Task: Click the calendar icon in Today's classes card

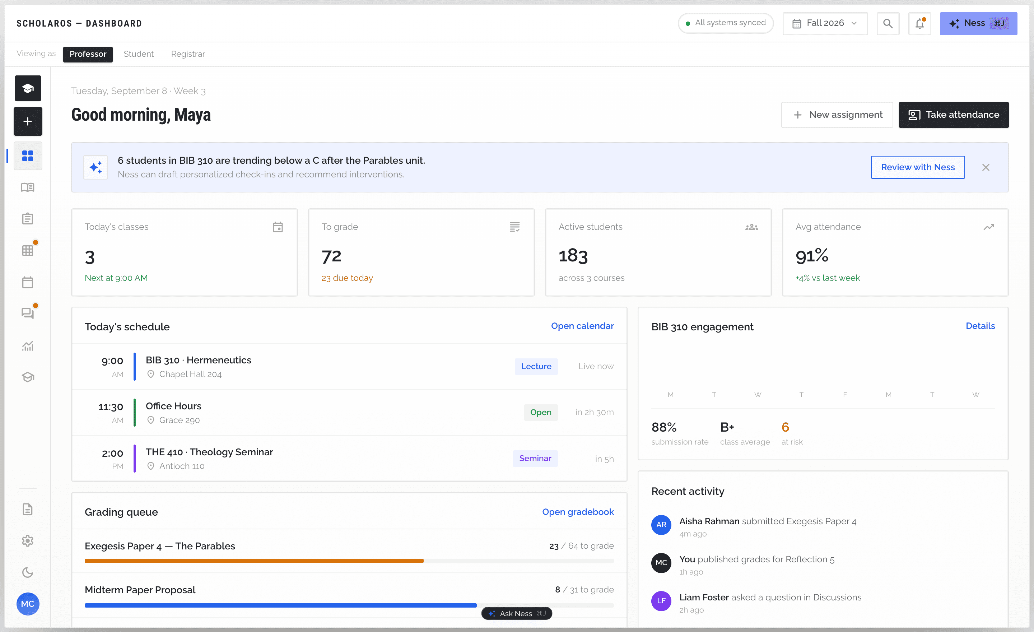Action: point(278,227)
